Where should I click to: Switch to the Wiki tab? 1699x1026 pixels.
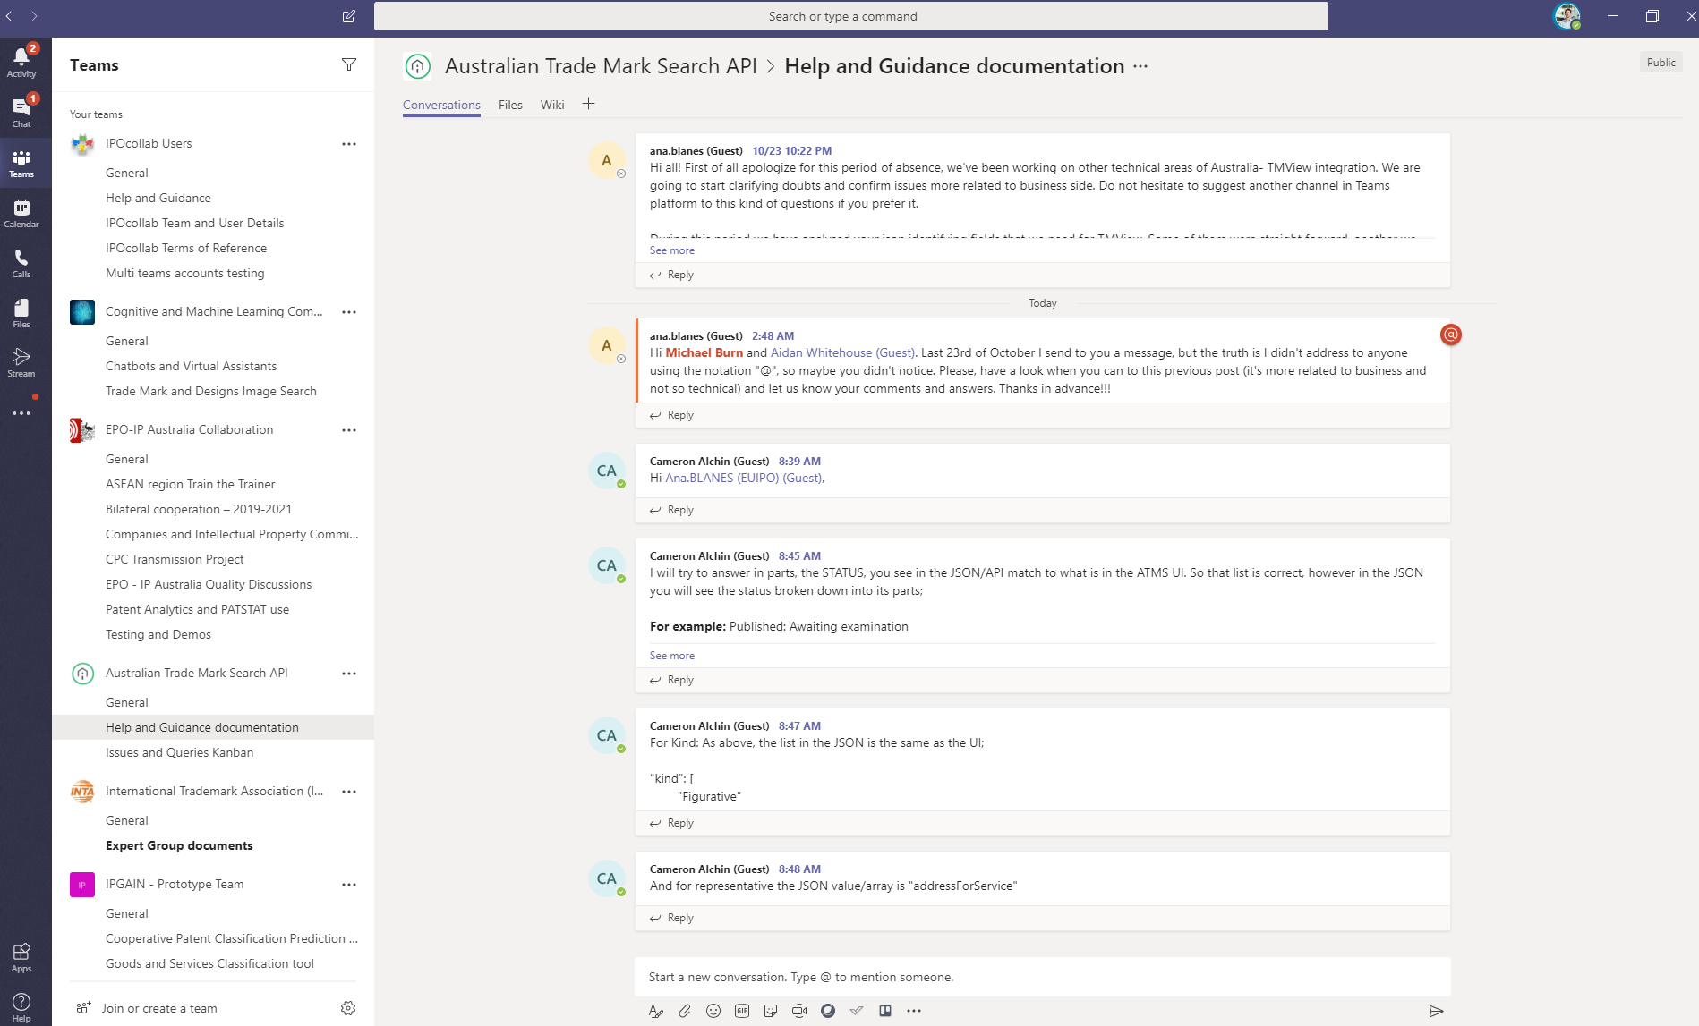pyautogui.click(x=552, y=105)
